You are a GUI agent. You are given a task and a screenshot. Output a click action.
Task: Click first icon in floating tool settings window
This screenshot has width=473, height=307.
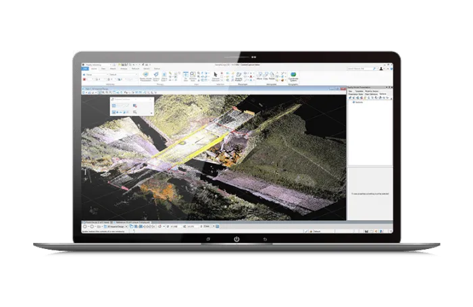(x=115, y=105)
